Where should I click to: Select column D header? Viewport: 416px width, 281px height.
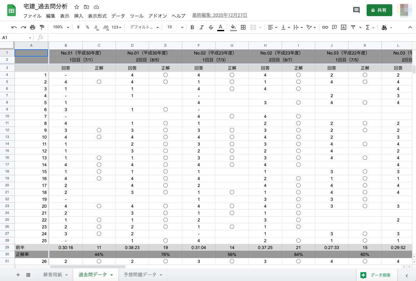[132, 45]
